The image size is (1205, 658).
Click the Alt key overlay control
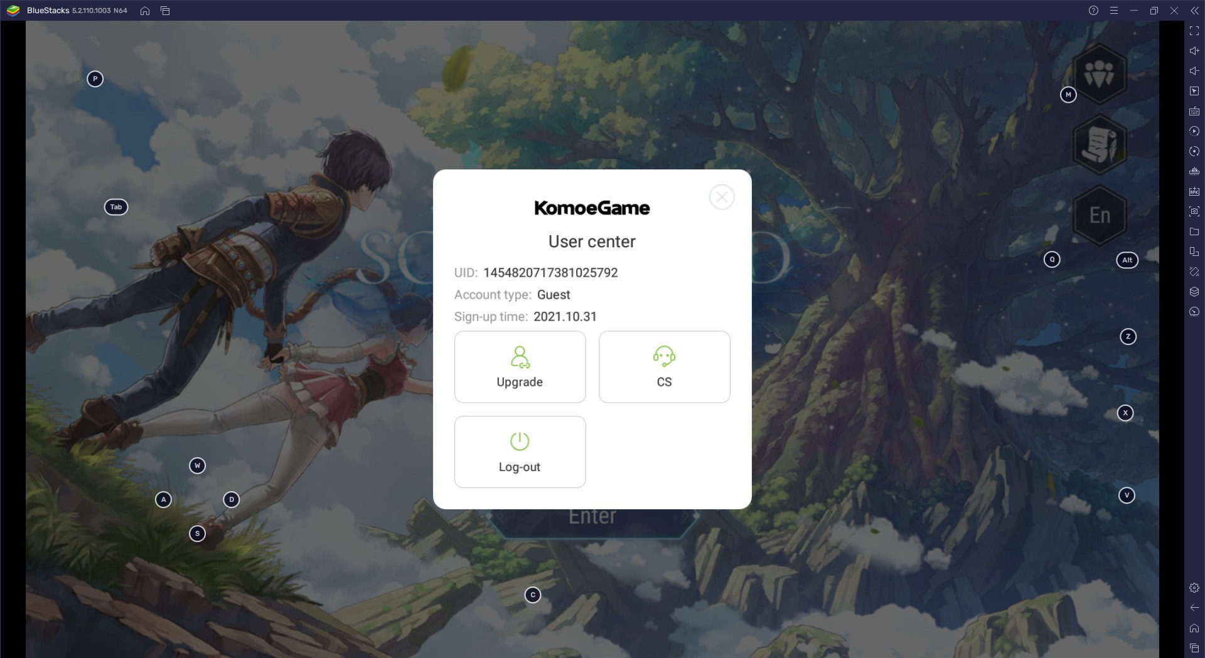1127,260
